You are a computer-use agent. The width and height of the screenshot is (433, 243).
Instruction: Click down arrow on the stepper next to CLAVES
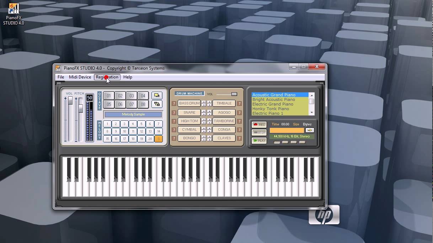[x=209, y=140]
